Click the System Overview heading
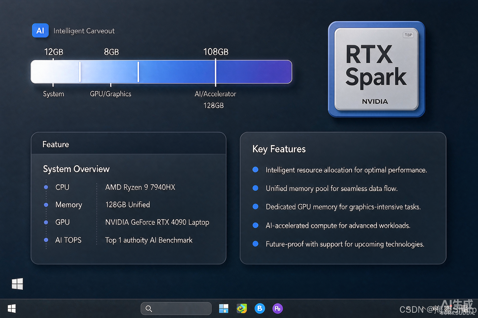This screenshot has height=318, width=478. [76, 169]
